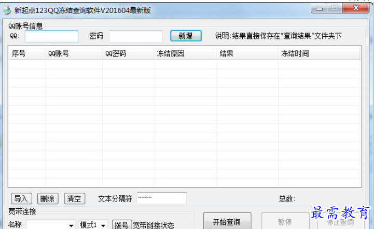Click the 清空 clear button
The width and height of the screenshot is (374, 229).
(x=74, y=198)
